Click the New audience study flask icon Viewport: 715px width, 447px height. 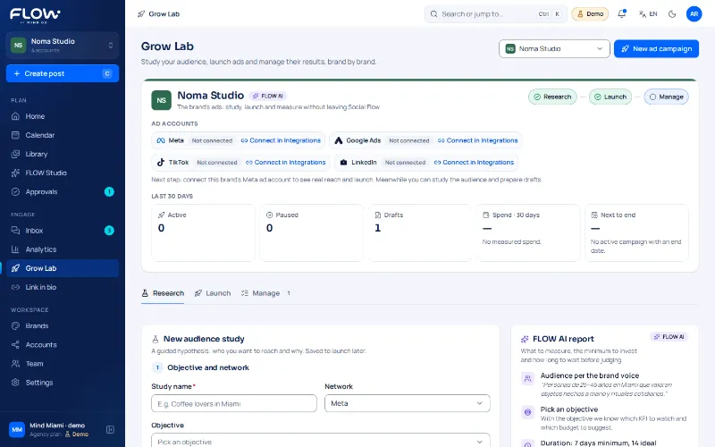tap(156, 339)
